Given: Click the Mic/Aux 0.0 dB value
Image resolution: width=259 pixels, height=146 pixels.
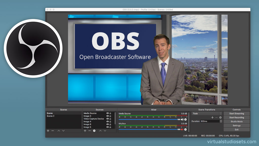Looking at the screenshot, I should coord(184,123).
